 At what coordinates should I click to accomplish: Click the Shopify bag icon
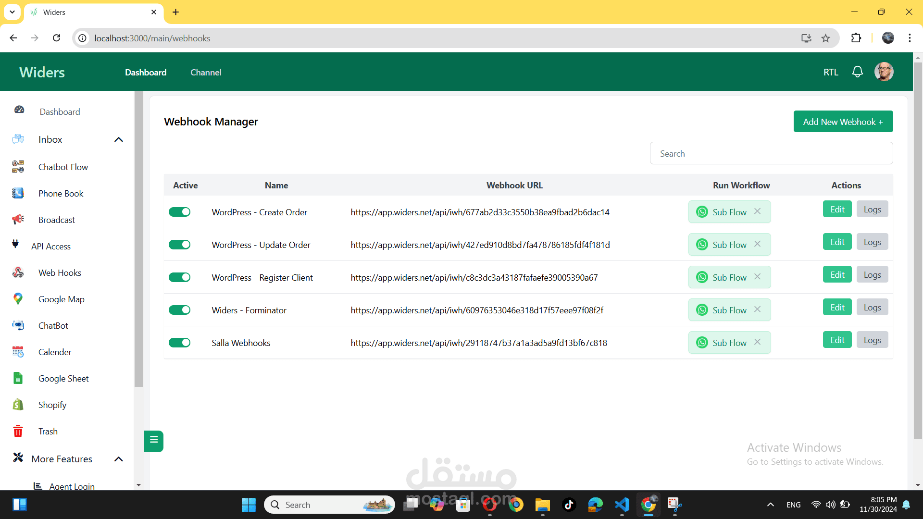click(18, 405)
